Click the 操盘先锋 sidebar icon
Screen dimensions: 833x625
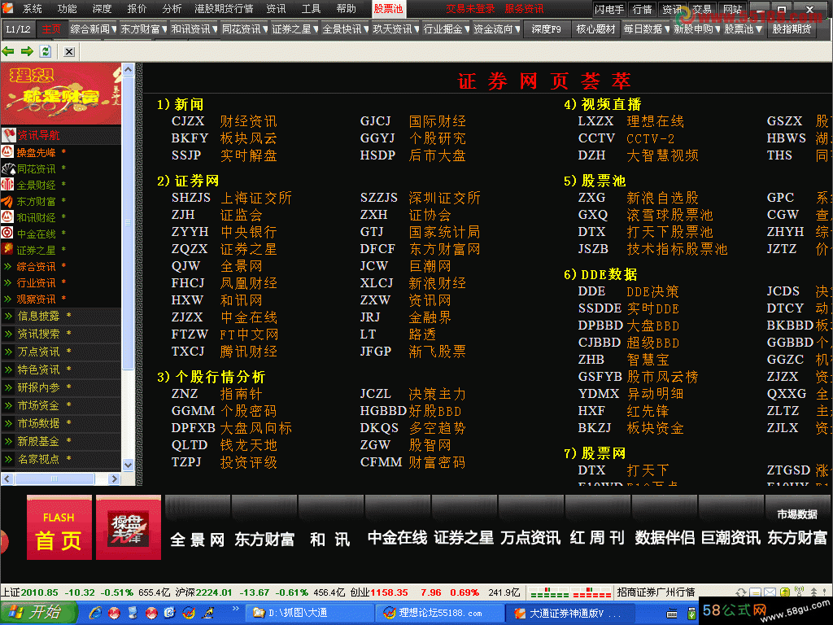tap(7, 152)
